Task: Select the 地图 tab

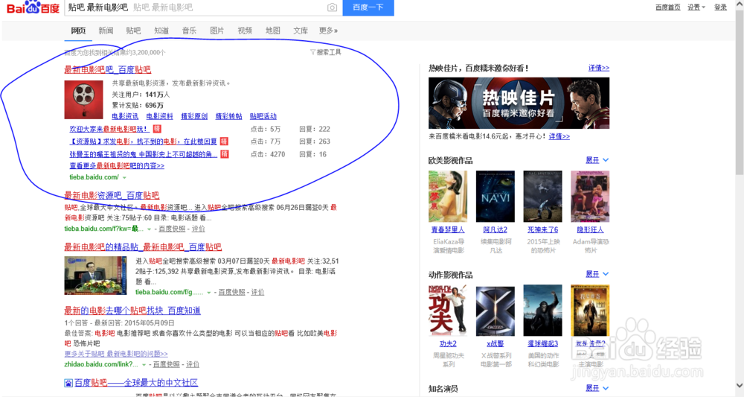Action: [273, 31]
